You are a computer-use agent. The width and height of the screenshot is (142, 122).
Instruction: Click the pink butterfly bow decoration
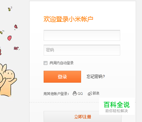click(x=16, y=48)
